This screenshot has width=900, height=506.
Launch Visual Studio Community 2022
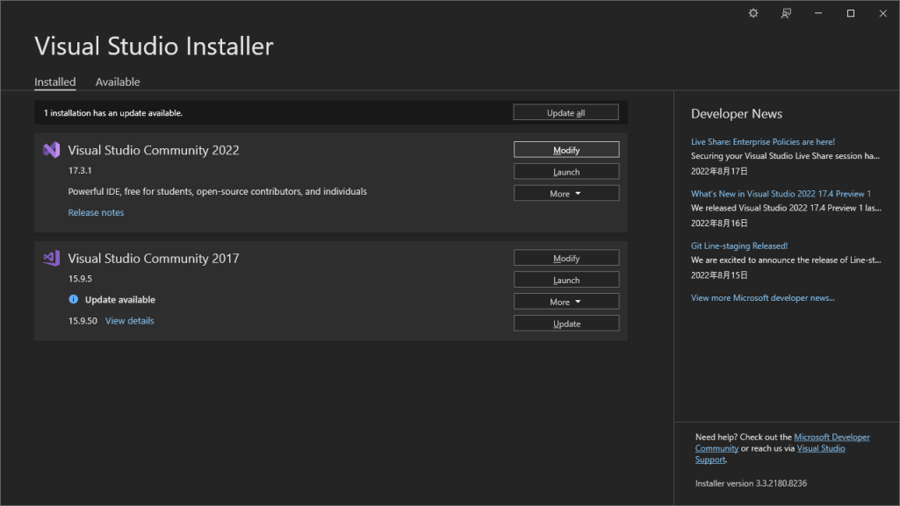[x=566, y=171]
